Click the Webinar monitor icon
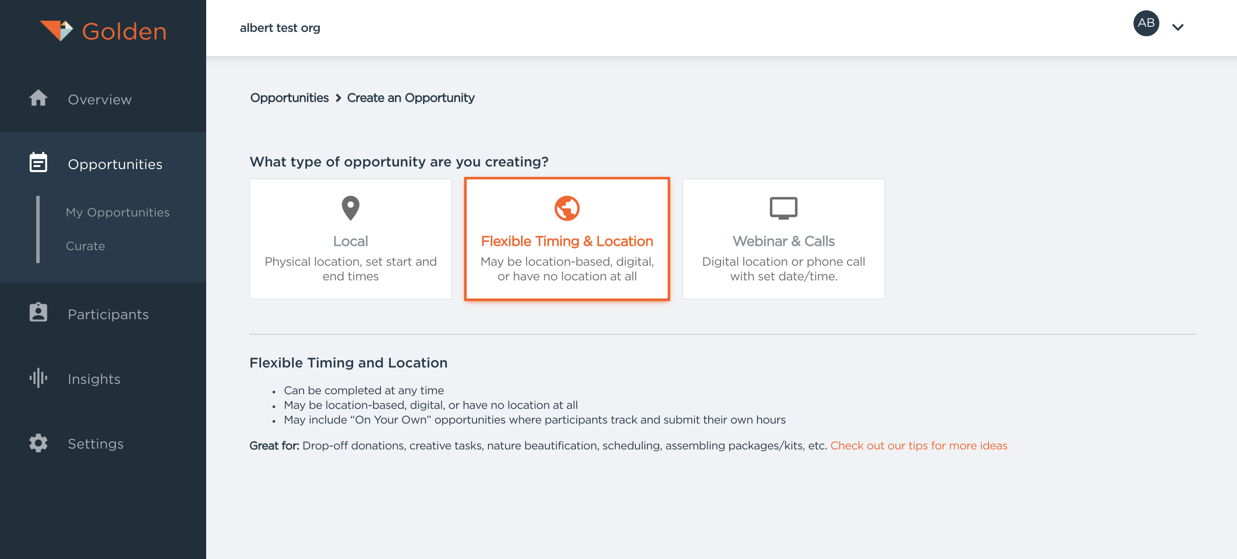 pos(783,208)
